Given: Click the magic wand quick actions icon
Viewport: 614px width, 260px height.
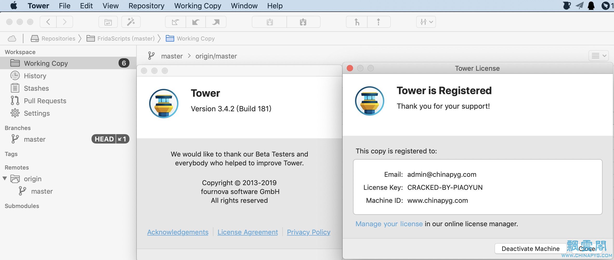Looking at the screenshot, I should 131,22.
